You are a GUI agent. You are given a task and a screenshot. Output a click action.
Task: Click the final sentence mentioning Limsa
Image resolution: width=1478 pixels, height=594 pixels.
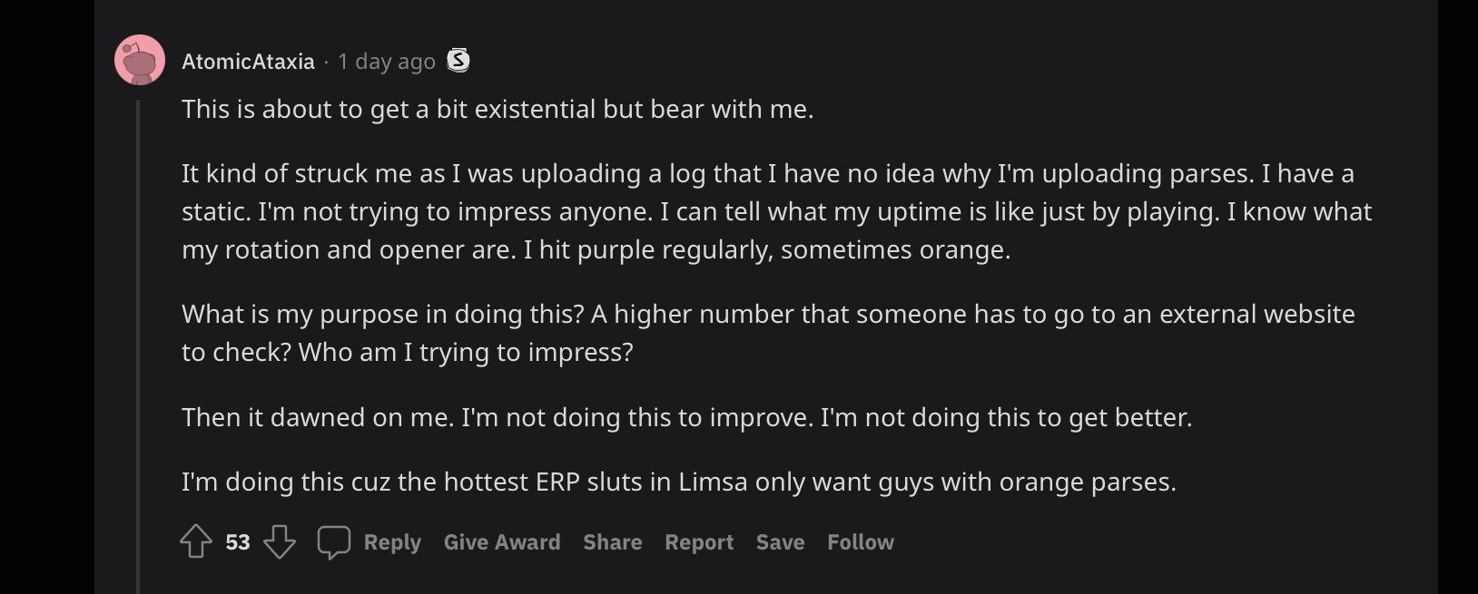(x=678, y=482)
